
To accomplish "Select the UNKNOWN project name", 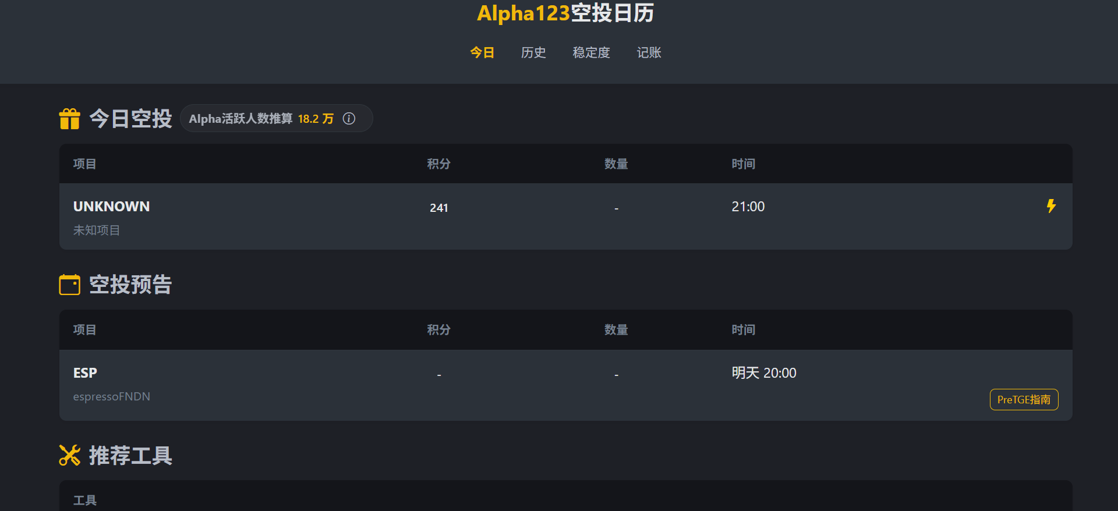I will (111, 207).
